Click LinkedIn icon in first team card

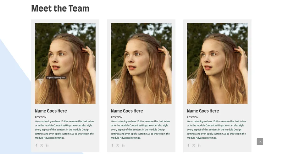pyautogui.click(x=47, y=145)
